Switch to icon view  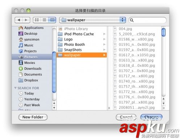[37, 20]
